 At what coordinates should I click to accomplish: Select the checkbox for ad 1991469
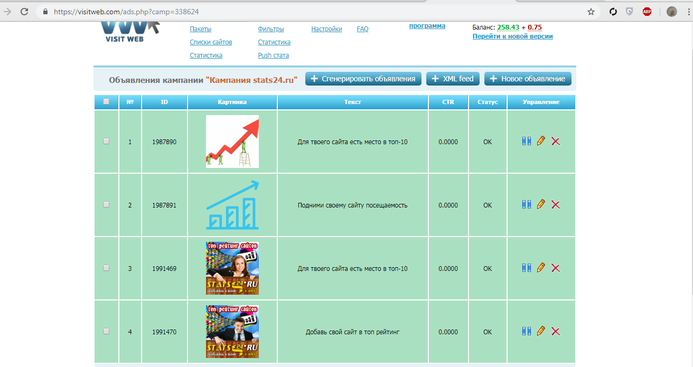click(106, 268)
